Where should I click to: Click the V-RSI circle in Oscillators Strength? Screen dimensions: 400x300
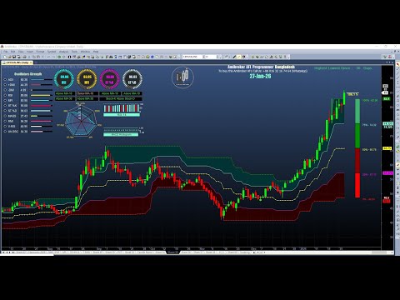point(5,127)
